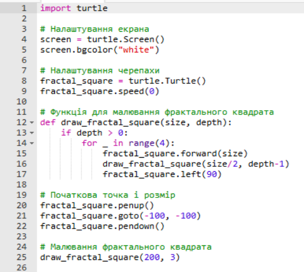Collapse the fold arrow on line 12
Screen dimensions: 304x272
[x=32, y=122]
